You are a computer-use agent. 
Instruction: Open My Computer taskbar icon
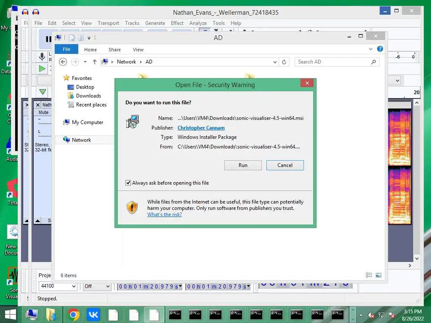(31, 315)
